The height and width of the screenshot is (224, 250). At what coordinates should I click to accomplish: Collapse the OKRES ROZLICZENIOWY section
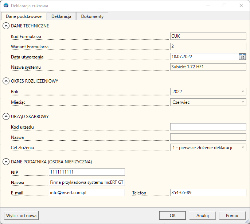[x=6, y=81]
